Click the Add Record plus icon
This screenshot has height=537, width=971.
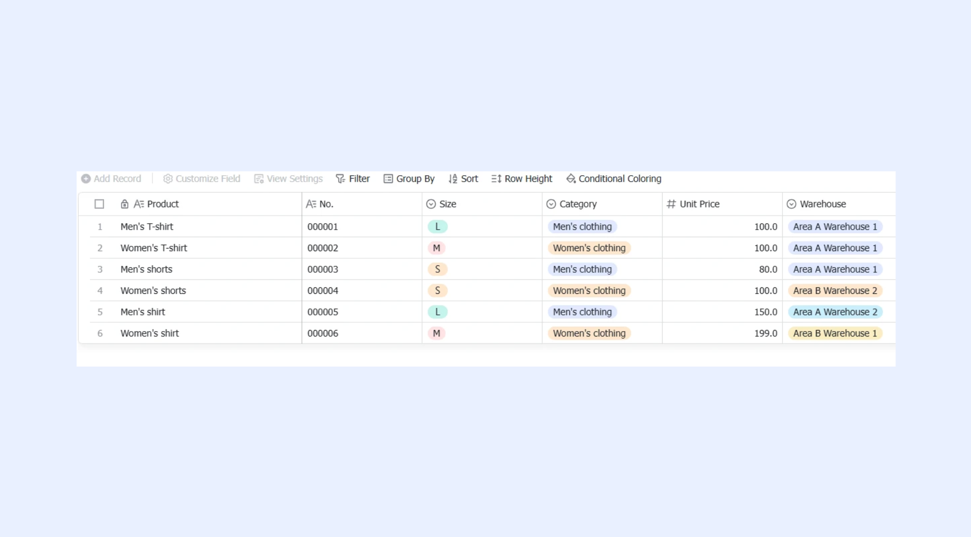86,178
